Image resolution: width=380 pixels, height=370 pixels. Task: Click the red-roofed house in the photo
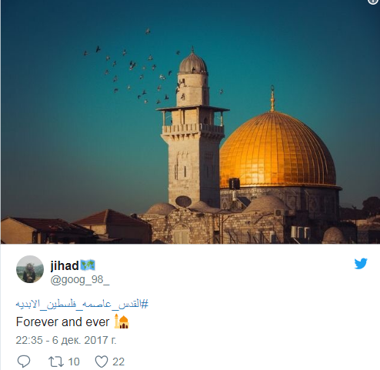113,225
